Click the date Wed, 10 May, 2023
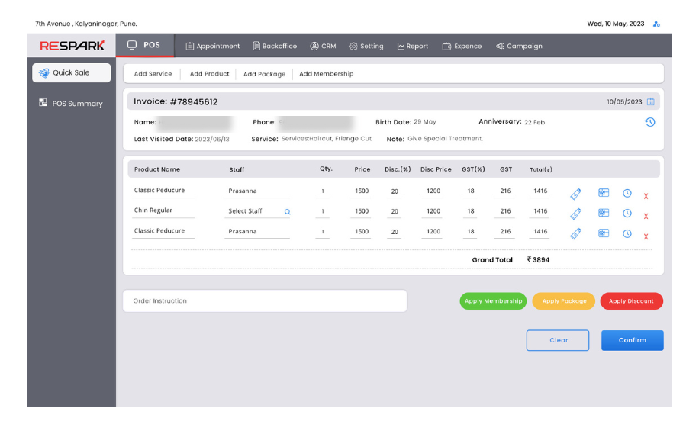Screen dimensions: 699x421 [615, 24]
